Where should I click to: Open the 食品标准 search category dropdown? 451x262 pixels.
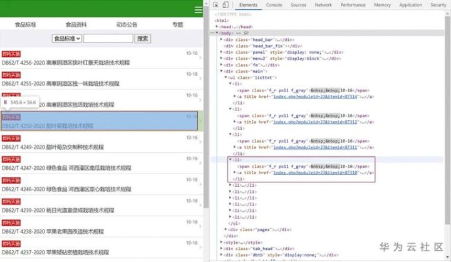coord(67,38)
